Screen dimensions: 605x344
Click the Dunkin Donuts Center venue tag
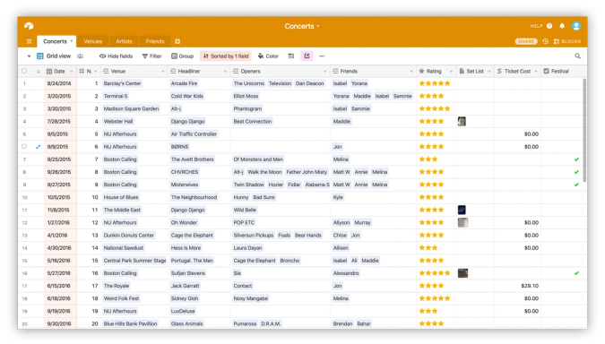tap(129, 236)
